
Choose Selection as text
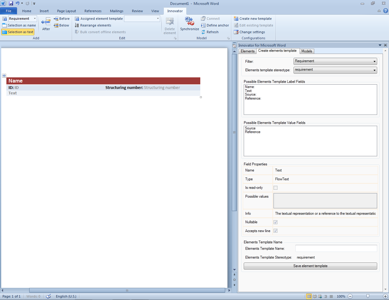pos(18,32)
